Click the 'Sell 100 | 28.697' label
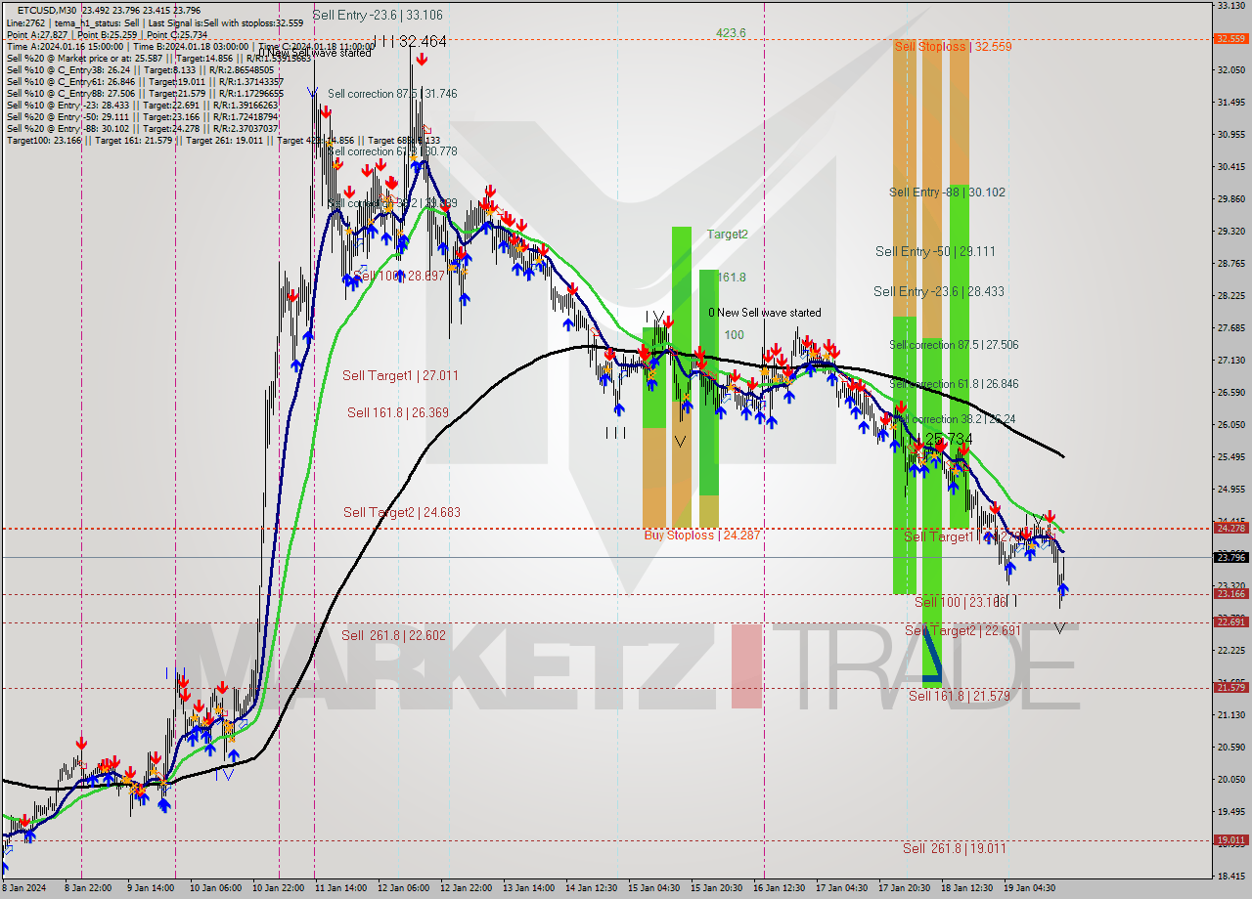This screenshot has width=1252, height=899. [399, 277]
